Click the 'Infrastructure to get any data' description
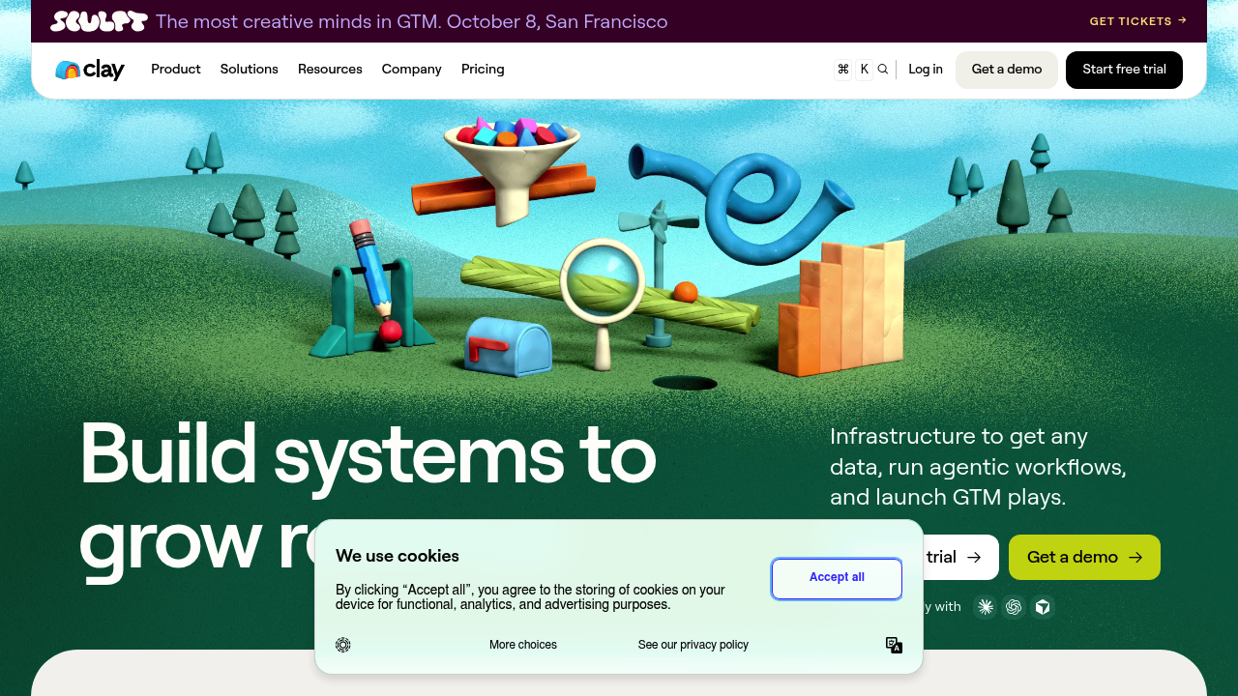Screen dimensions: 1238x696 [978, 467]
